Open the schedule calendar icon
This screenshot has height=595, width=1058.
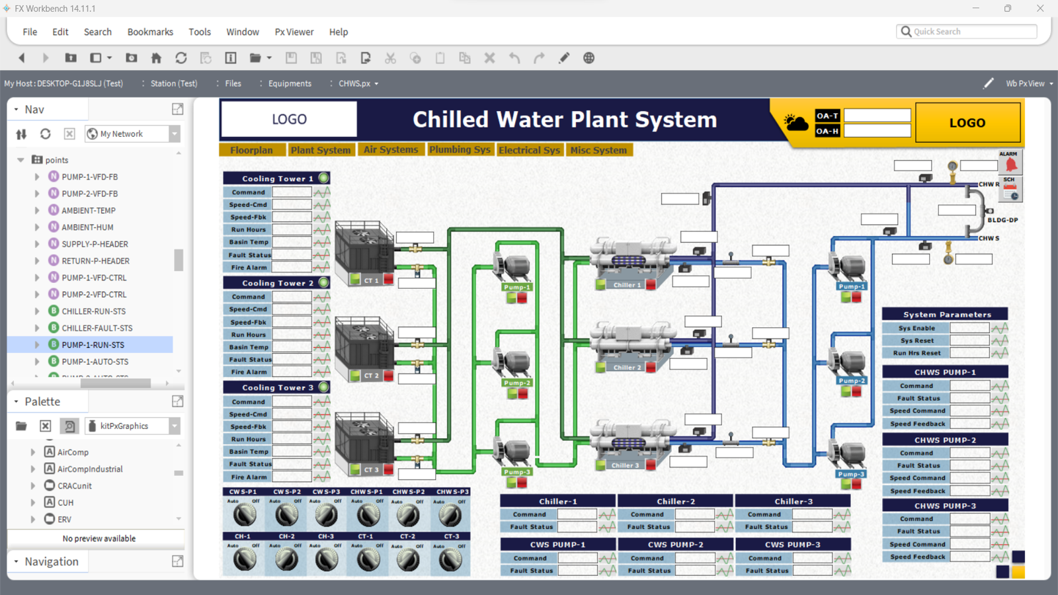[1010, 192]
